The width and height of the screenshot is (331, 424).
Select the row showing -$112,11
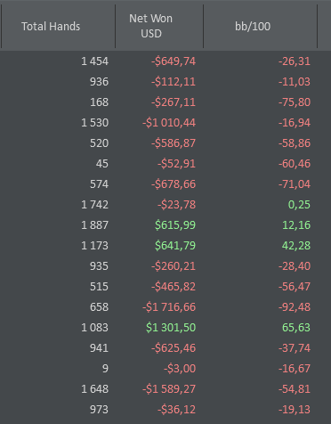165,82
